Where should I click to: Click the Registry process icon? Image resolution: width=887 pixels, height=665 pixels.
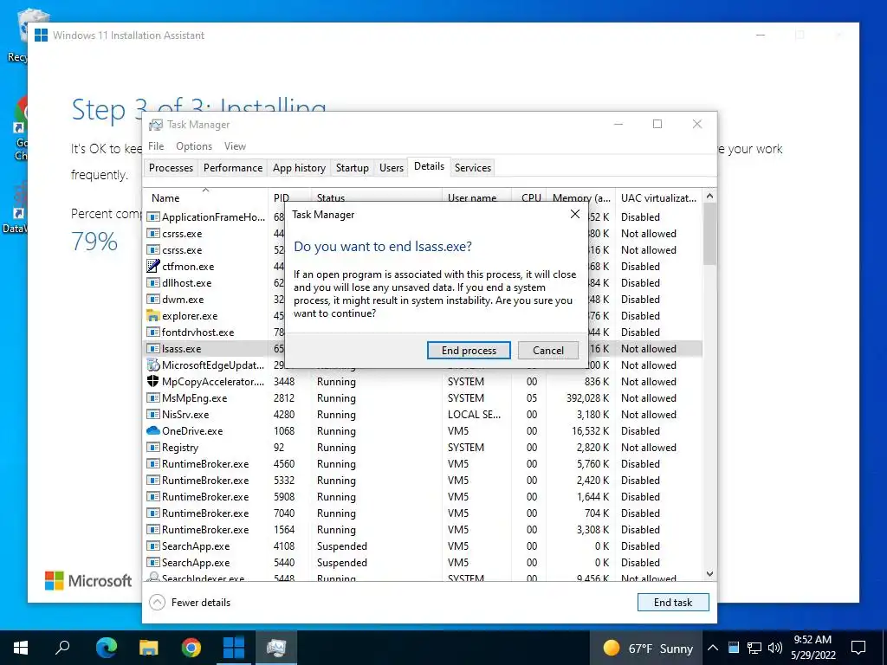(x=152, y=447)
